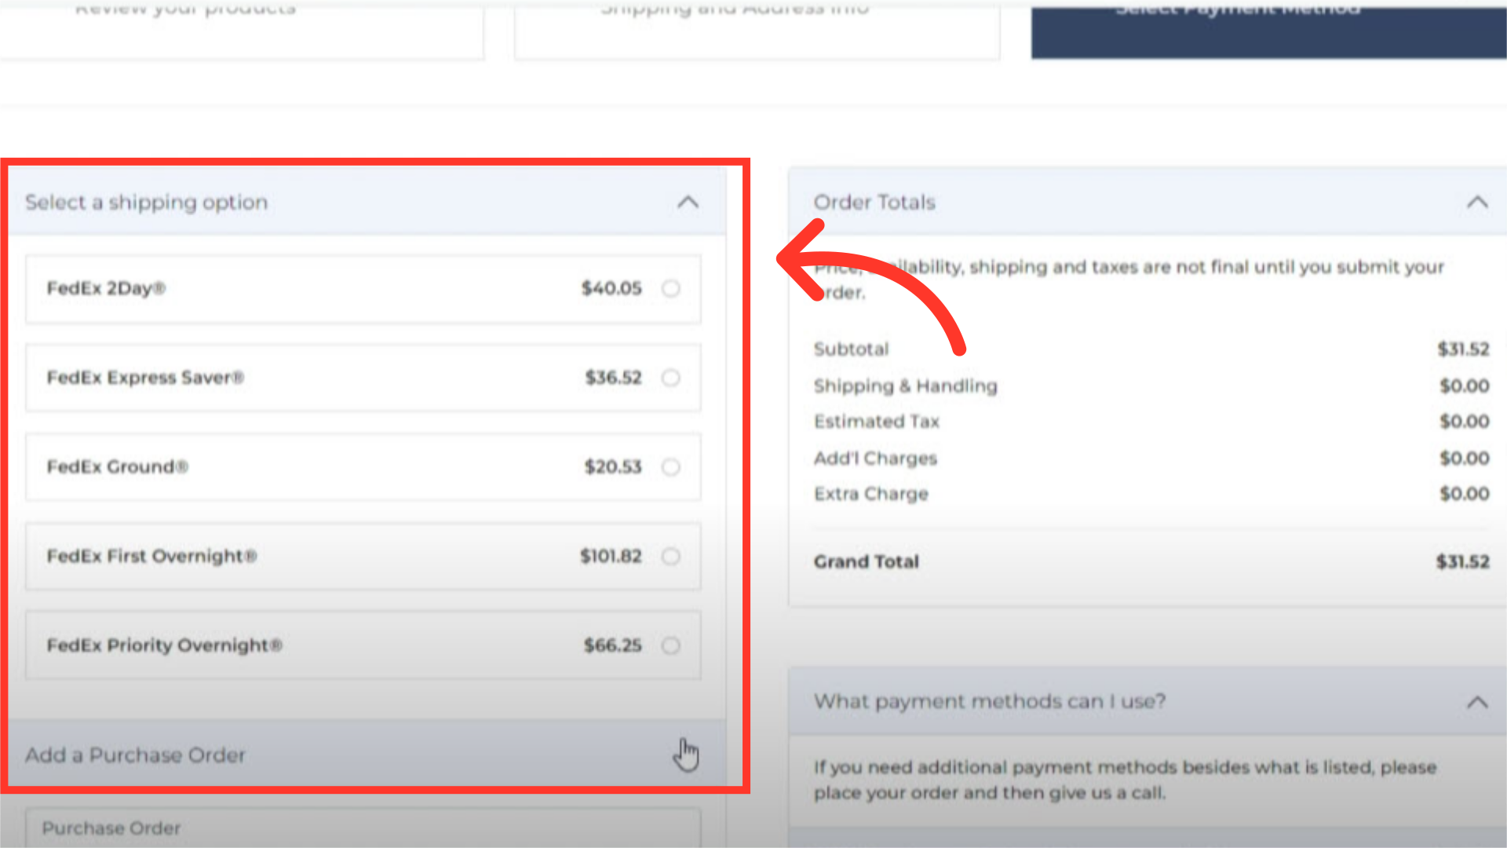1507x848 pixels.
Task: Collapse Order Totals with chevron
Action: point(1476,203)
